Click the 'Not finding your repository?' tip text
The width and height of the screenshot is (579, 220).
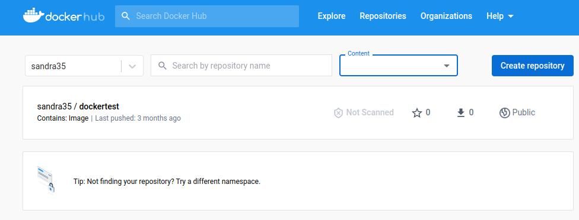coord(167,182)
